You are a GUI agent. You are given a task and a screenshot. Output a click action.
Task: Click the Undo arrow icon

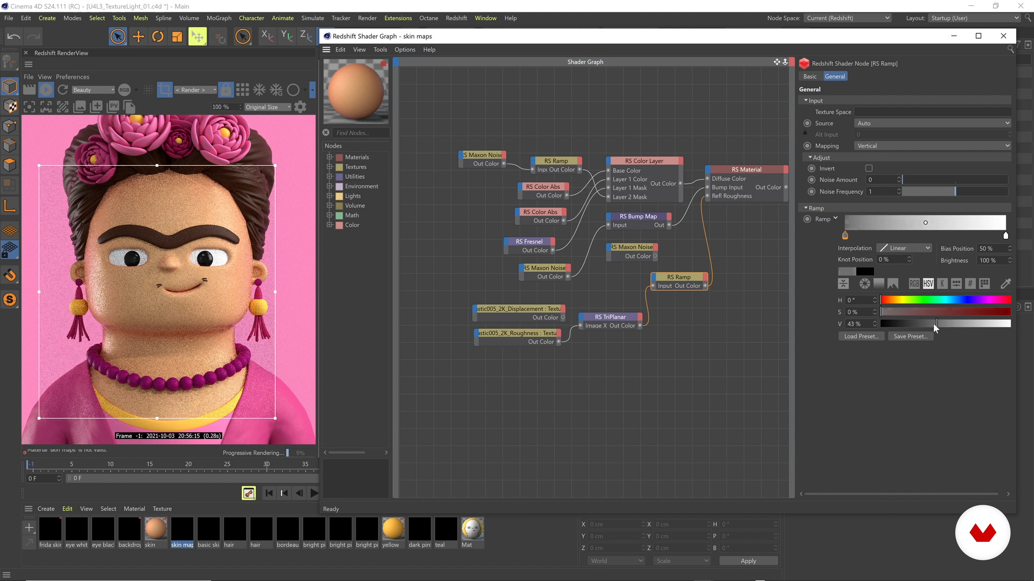14,36
